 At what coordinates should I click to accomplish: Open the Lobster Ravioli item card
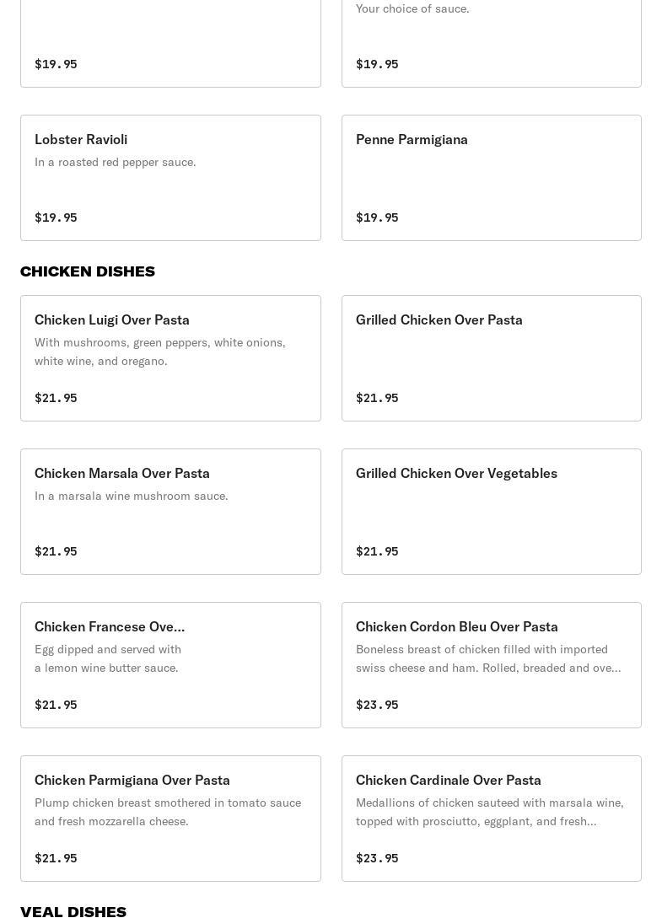pyautogui.click(x=170, y=178)
